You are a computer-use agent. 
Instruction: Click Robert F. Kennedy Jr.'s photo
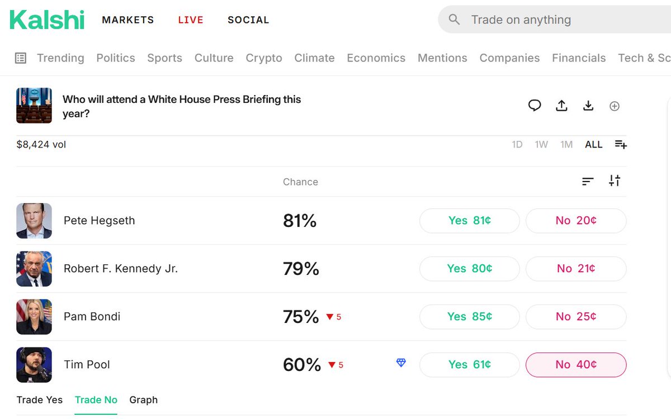[34, 269]
